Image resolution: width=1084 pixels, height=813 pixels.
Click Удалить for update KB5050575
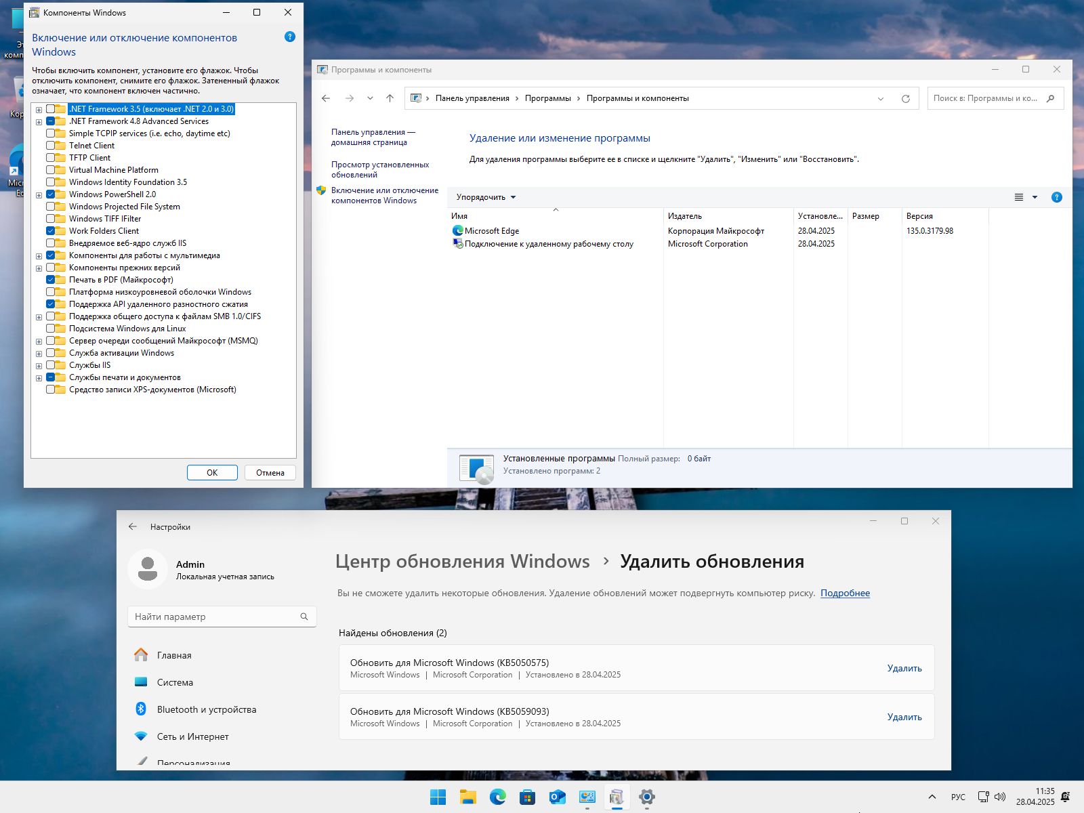coord(904,668)
